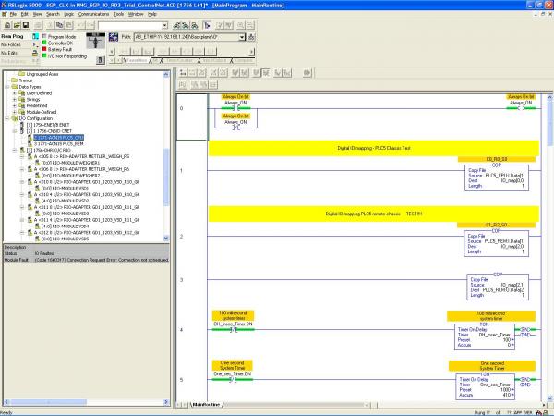Select RIO-MODULE WEIGHER1 in the tree
554x416 pixels.
click(71, 163)
